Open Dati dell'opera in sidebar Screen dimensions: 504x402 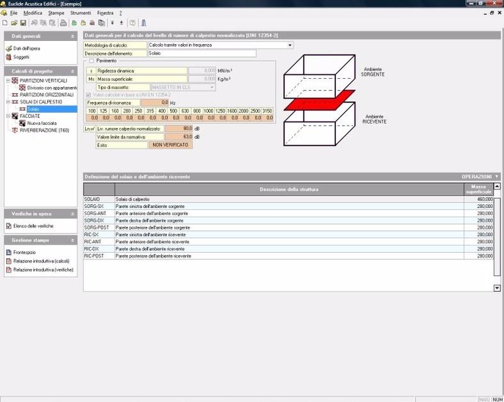tap(26, 48)
